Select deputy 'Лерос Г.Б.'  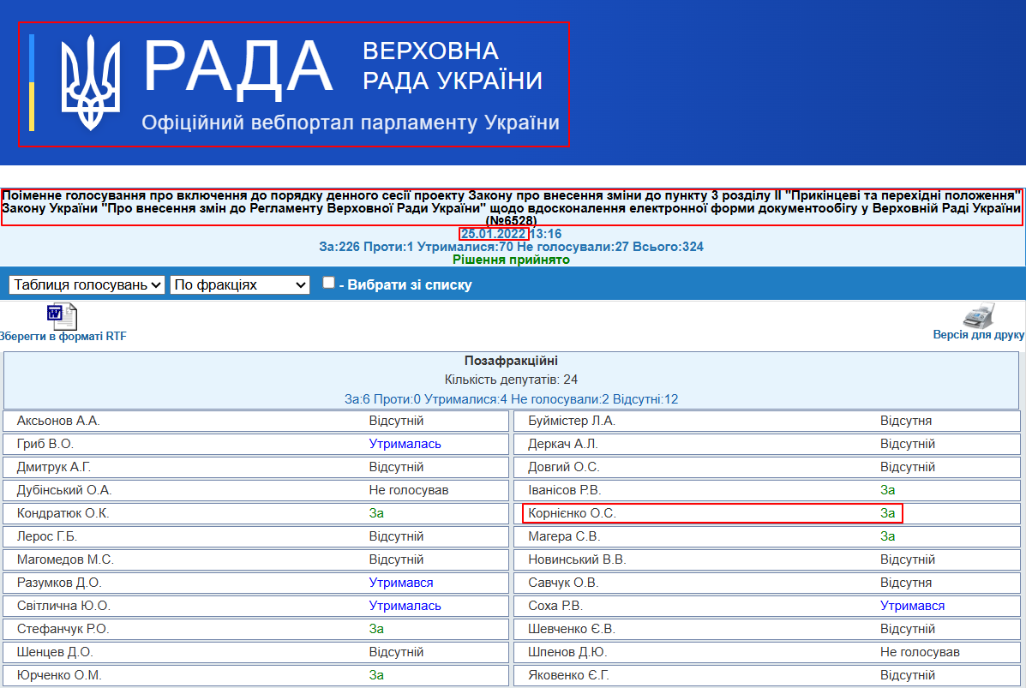[47, 536]
